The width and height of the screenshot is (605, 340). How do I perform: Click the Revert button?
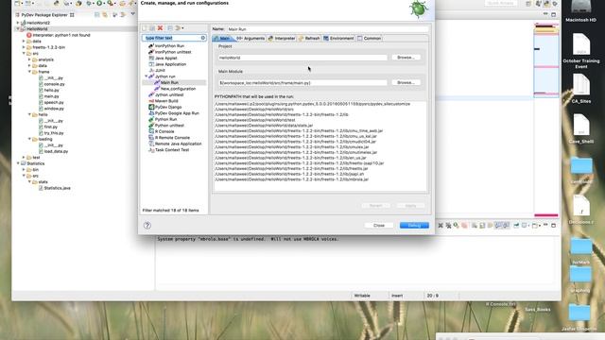375,206
